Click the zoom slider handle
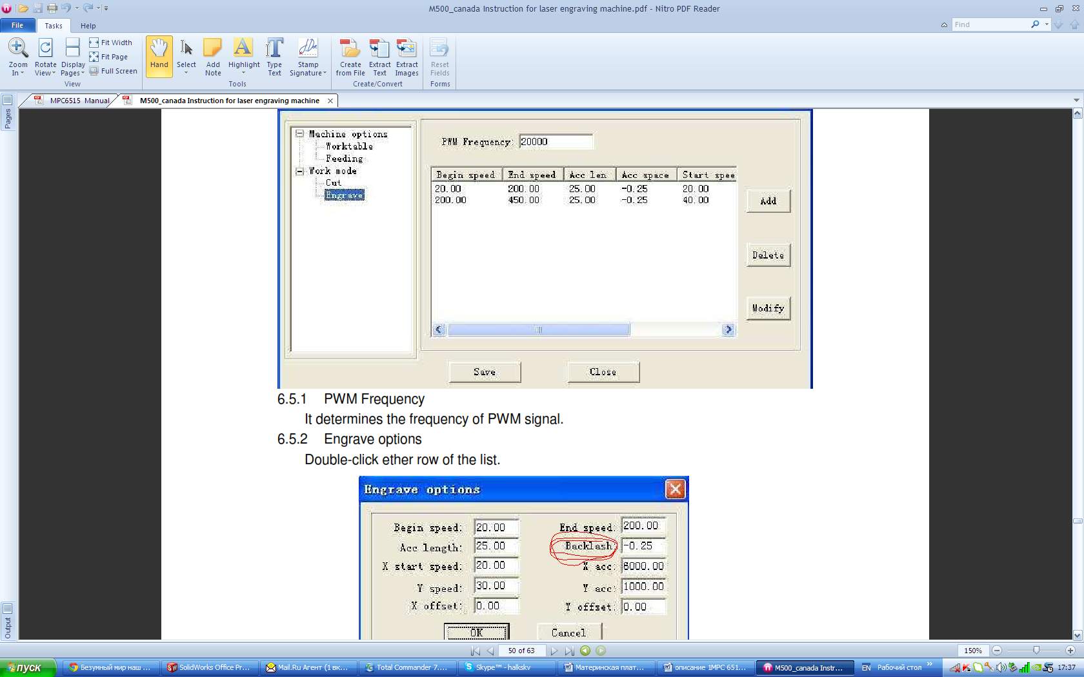 click(1036, 651)
